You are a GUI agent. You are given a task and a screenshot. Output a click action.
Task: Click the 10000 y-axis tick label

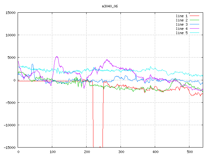coord(10,35)
